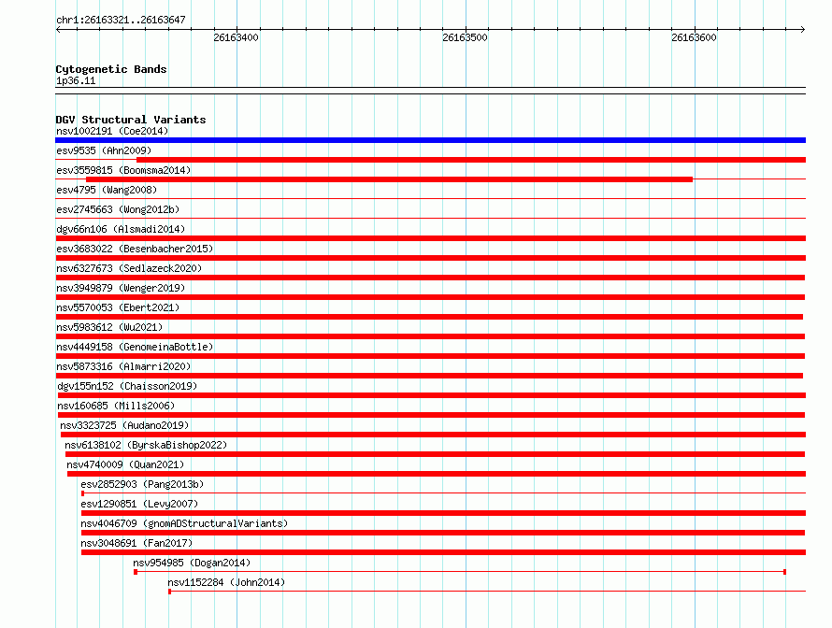Image resolution: width=832 pixels, height=628 pixels.
Task: Open nsv3323725 (Audano2019) variant details
Action: tap(124, 425)
